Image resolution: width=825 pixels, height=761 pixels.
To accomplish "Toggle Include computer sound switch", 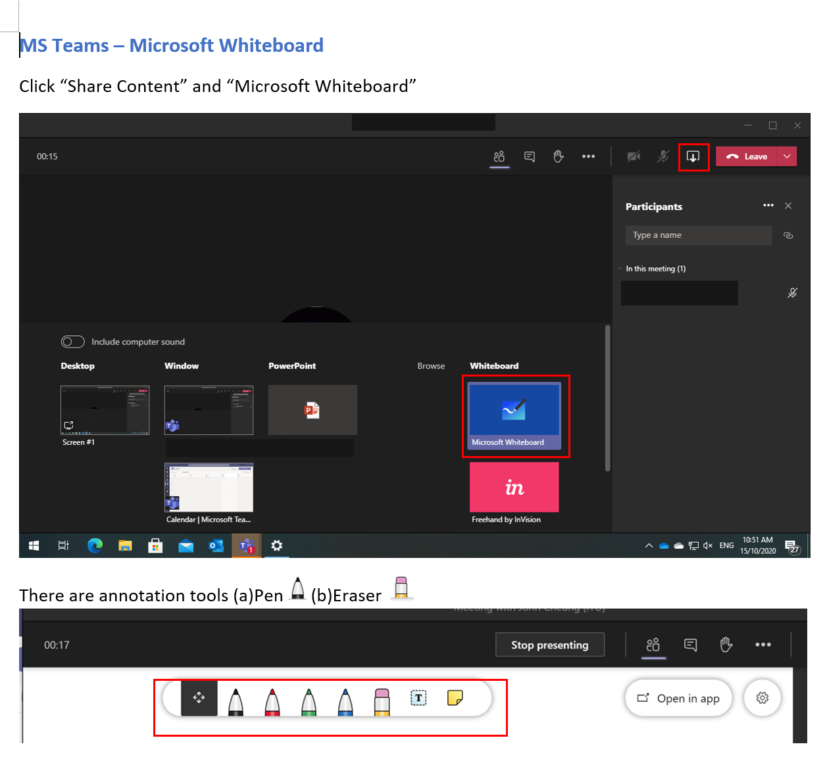I will [73, 342].
